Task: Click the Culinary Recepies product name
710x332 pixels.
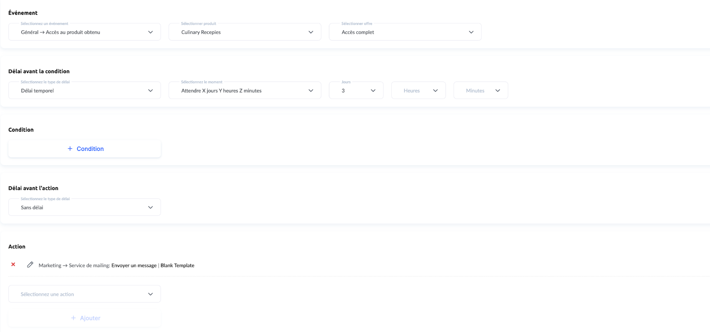Action: coord(201,32)
